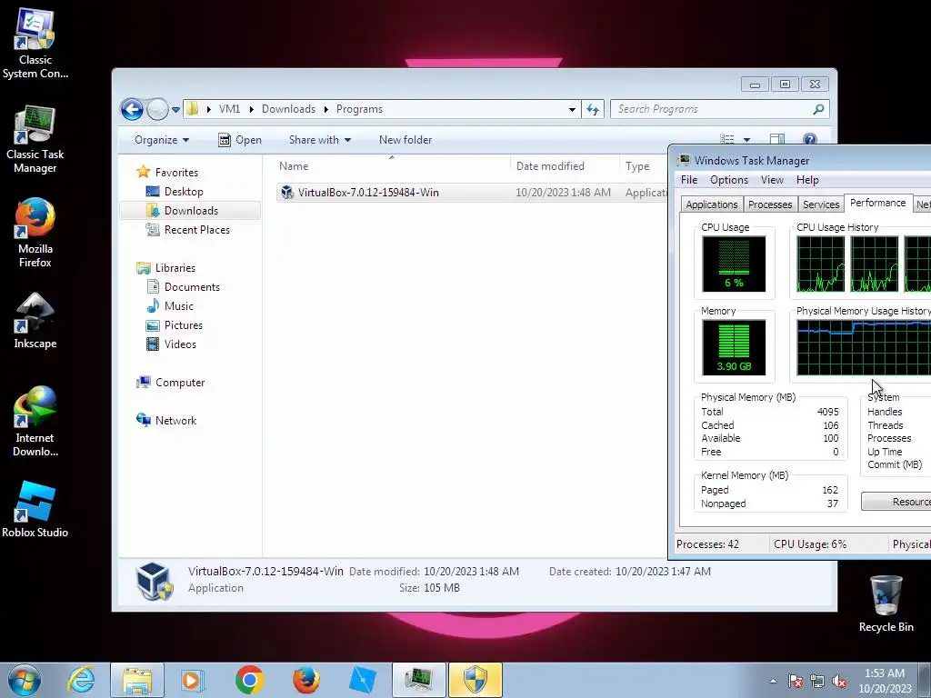Toggle the Explorer preview pane icon
The image size is (931, 698).
[x=777, y=139]
